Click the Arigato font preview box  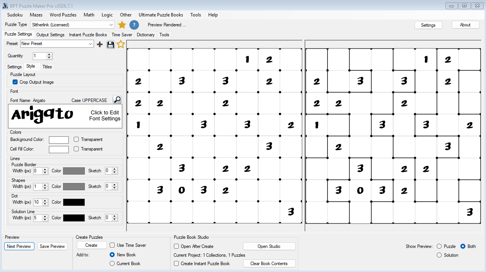coord(65,116)
